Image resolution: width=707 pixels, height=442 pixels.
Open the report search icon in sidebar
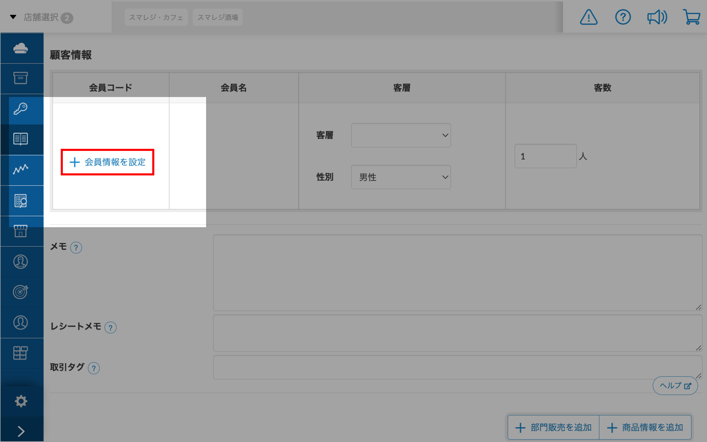(x=21, y=201)
